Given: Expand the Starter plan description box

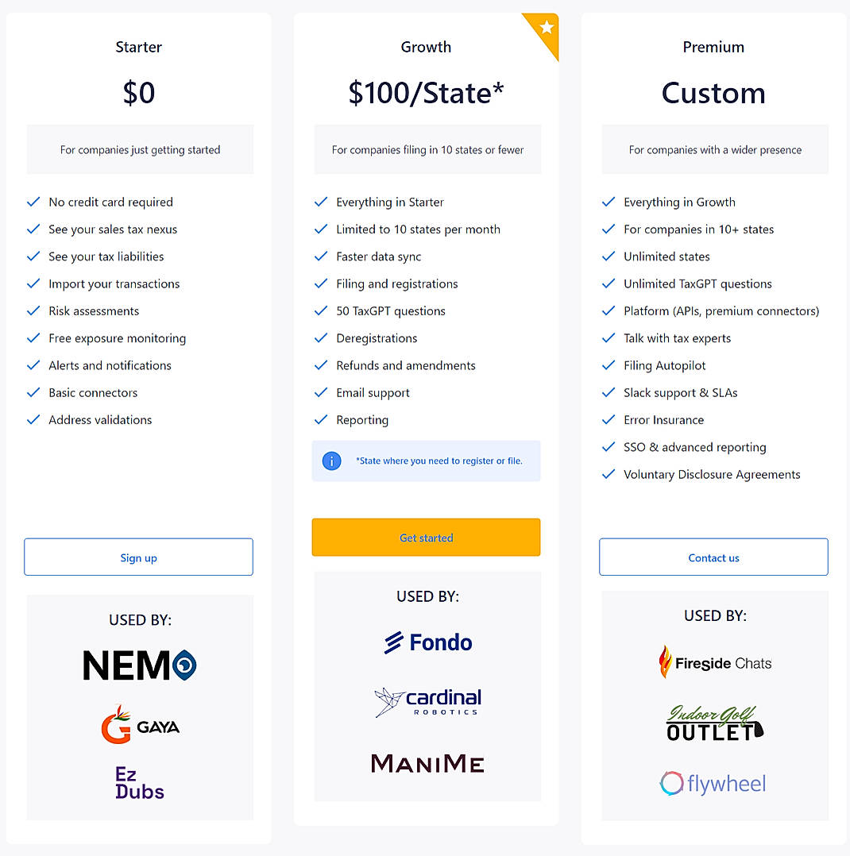Looking at the screenshot, I should tap(139, 149).
